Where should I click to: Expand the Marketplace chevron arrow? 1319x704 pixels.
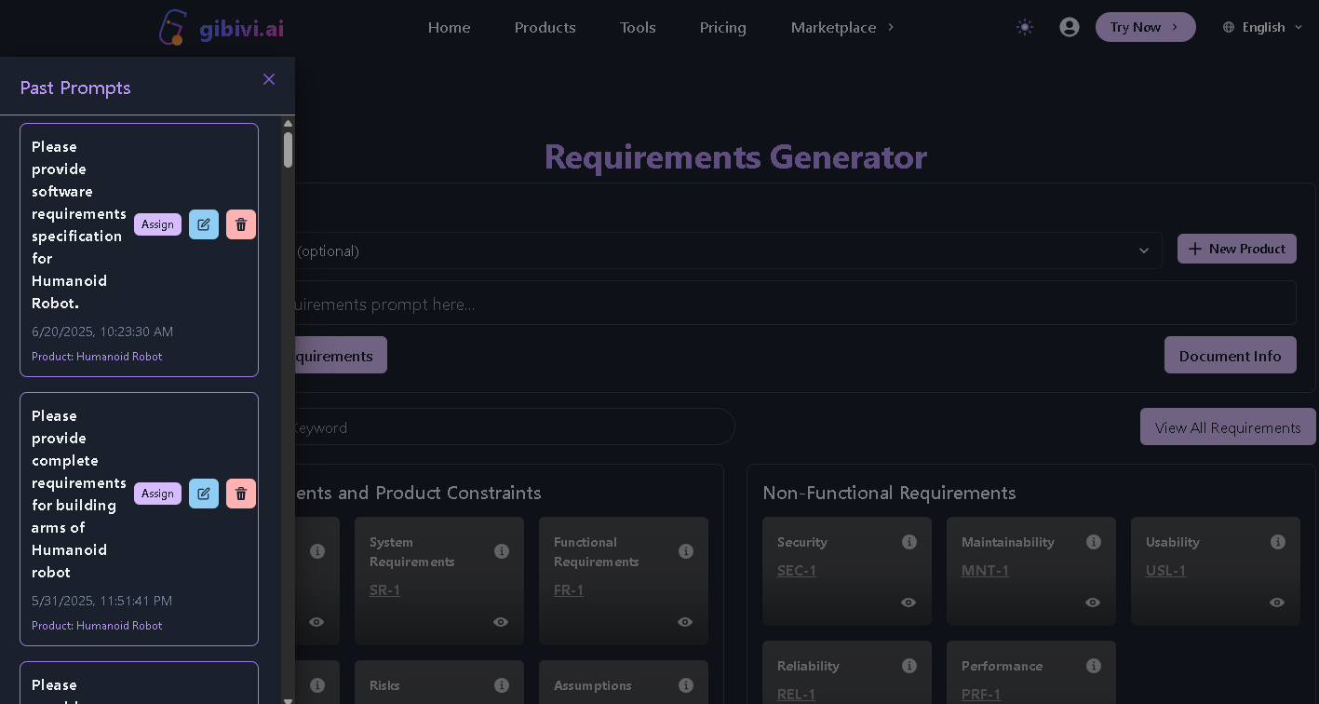[x=891, y=27]
